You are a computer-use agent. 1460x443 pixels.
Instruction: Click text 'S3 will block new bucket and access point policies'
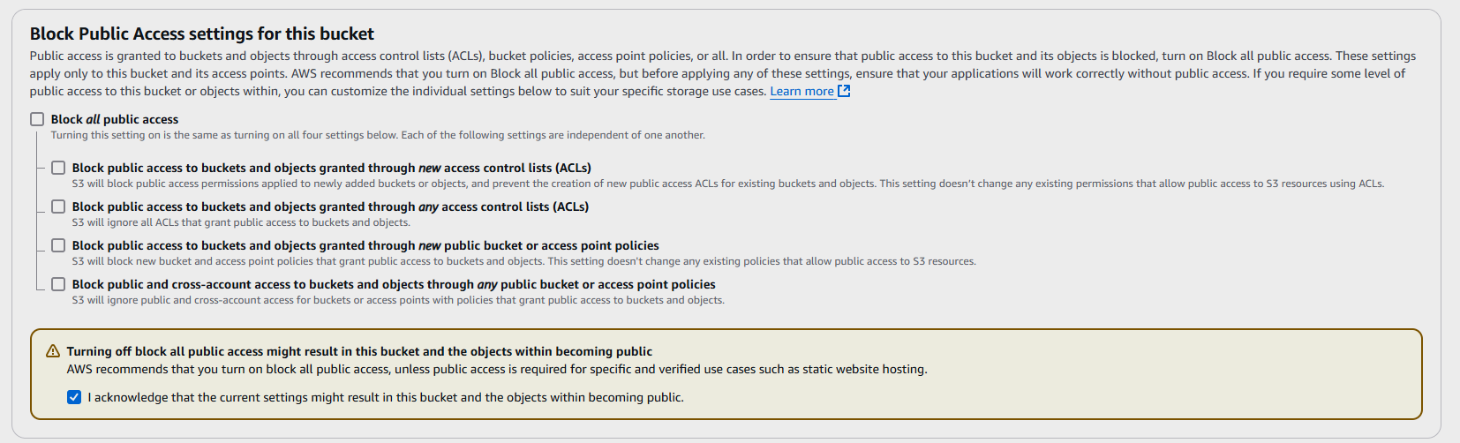524,261
